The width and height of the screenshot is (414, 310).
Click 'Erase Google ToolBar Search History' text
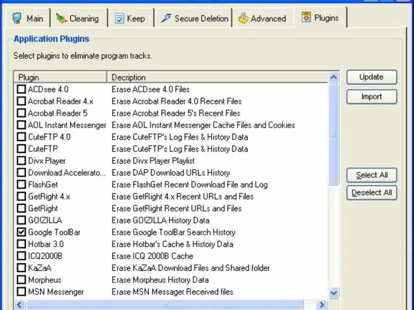[x=173, y=232]
